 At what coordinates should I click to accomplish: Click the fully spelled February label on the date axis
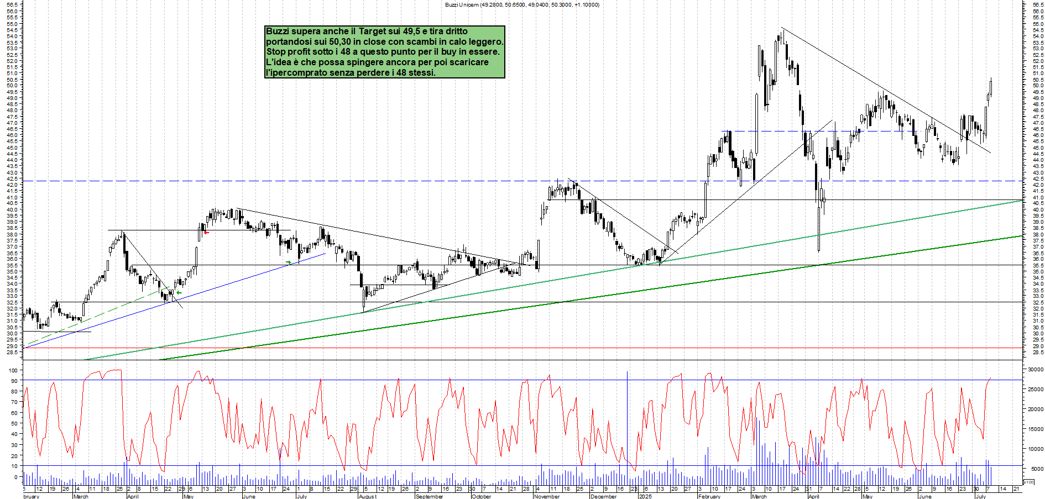709,496
